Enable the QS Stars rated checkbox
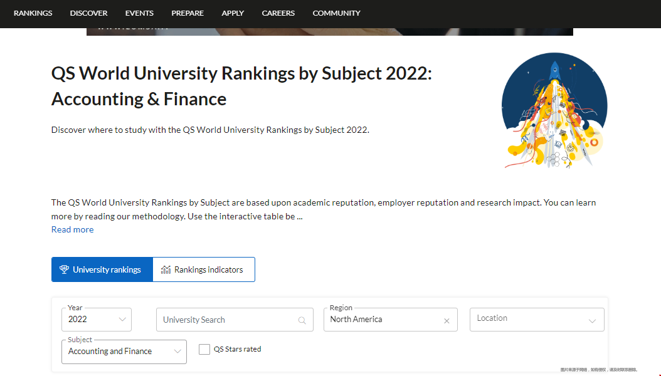 (204, 349)
